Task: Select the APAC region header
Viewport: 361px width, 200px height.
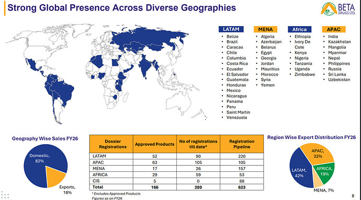Action: point(334,29)
